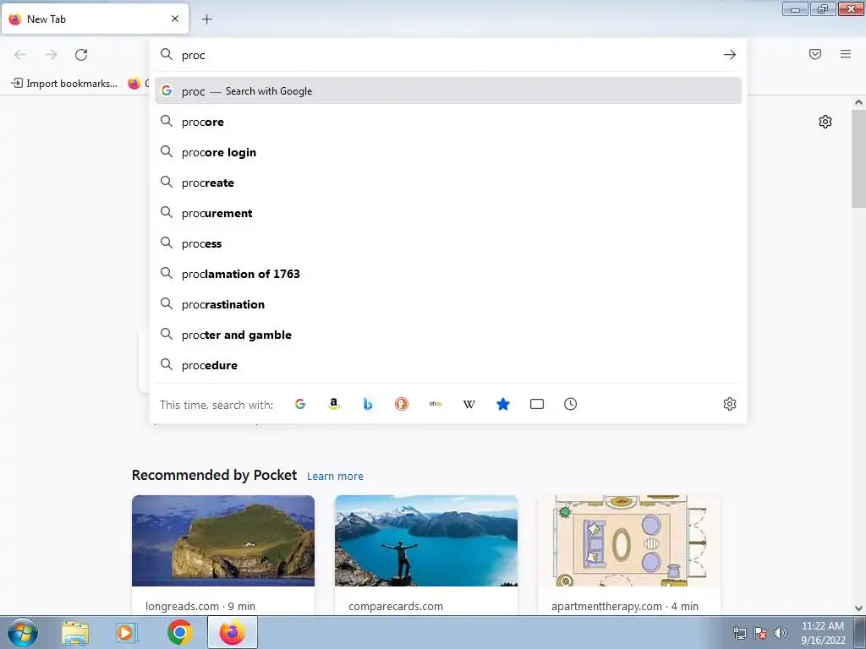The width and height of the screenshot is (866, 649).
Task: Open the apartmenttherapy.com floor plan thumbnail
Action: pos(629,541)
